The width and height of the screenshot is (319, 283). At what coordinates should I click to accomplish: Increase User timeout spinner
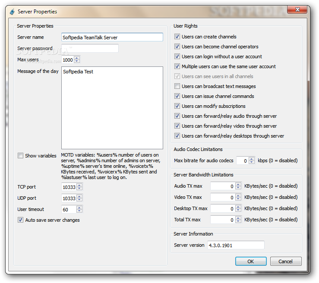click(79, 208)
